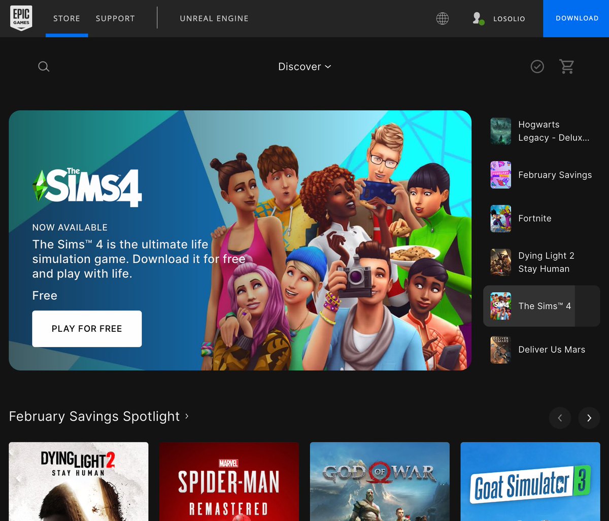
Task: Open February Savings Spotlight section arrow
Action: (x=187, y=416)
